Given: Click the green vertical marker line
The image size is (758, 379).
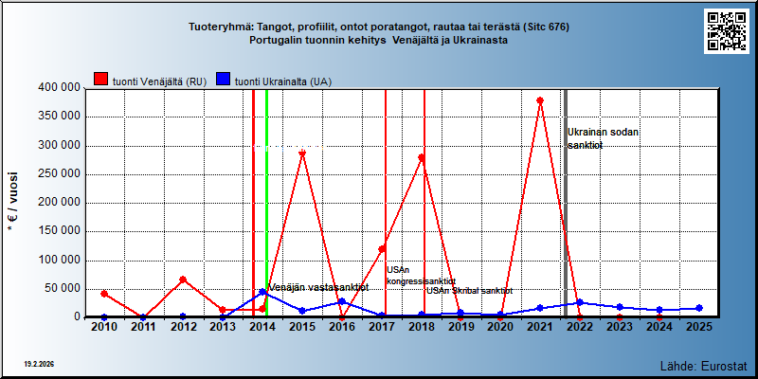Looking at the screenshot, I should (x=266, y=203).
